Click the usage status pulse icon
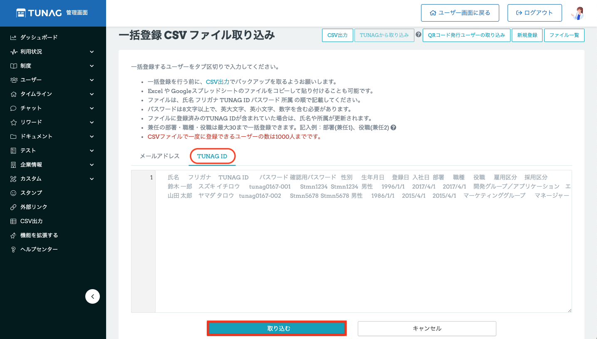This screenshot has width=597, height=339. click(x=13, y=52)
